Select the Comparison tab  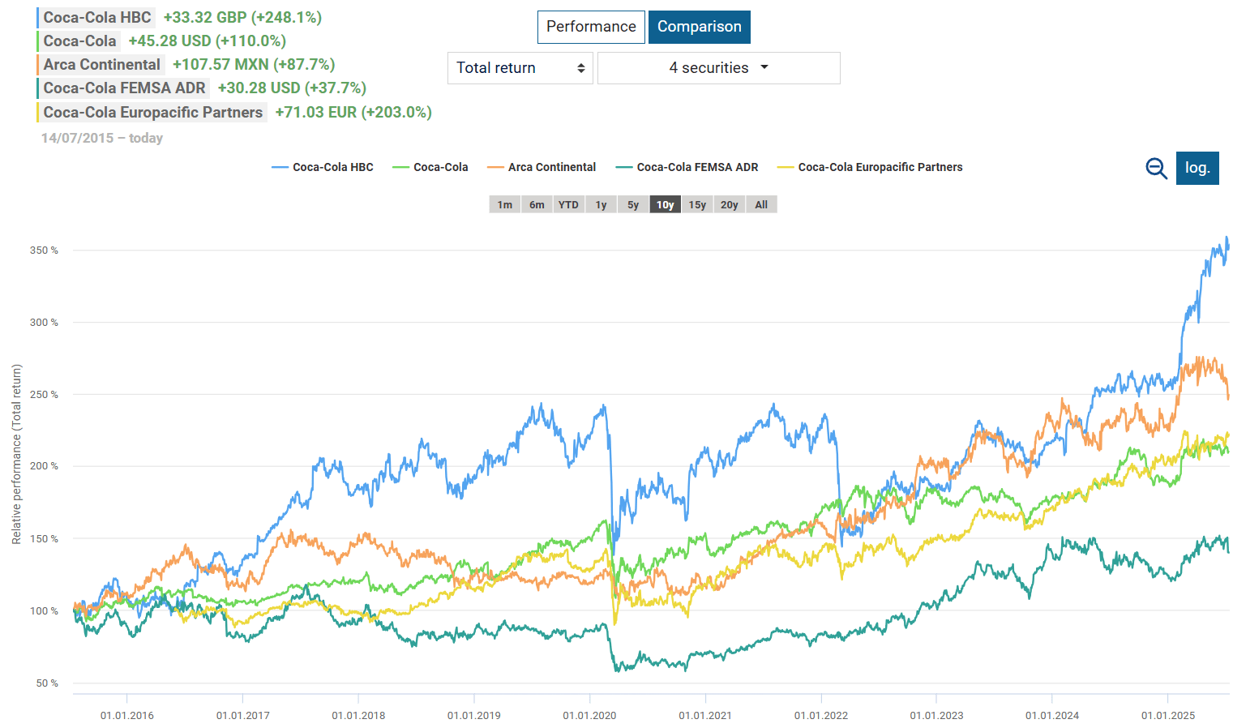click(699, 27)
